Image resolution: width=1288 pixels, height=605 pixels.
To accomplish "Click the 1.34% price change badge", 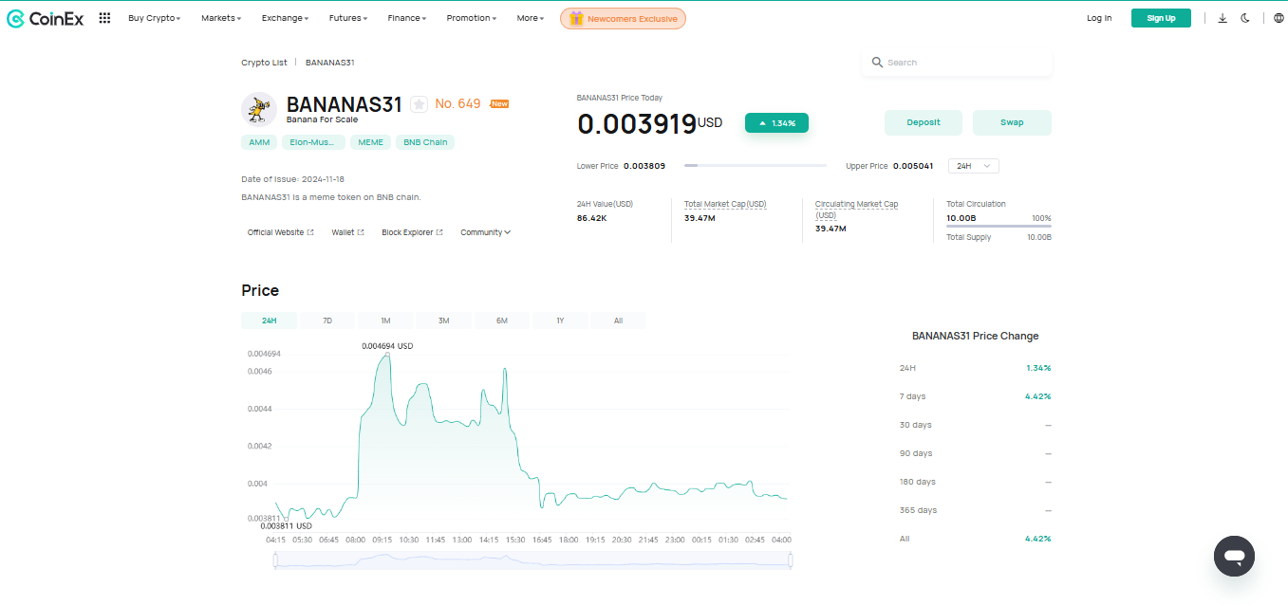I will tap(776, 123).
